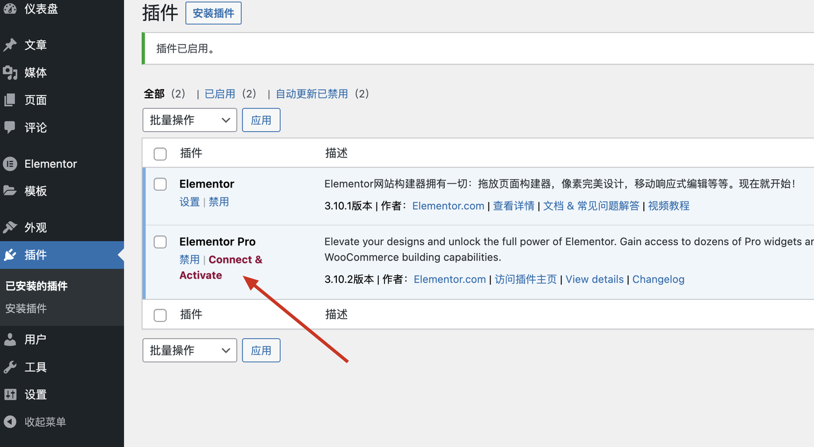Click the comment bubble icon beside 评论
The height and width of the screenshot is (447, 814).
[x=10, y=127]
